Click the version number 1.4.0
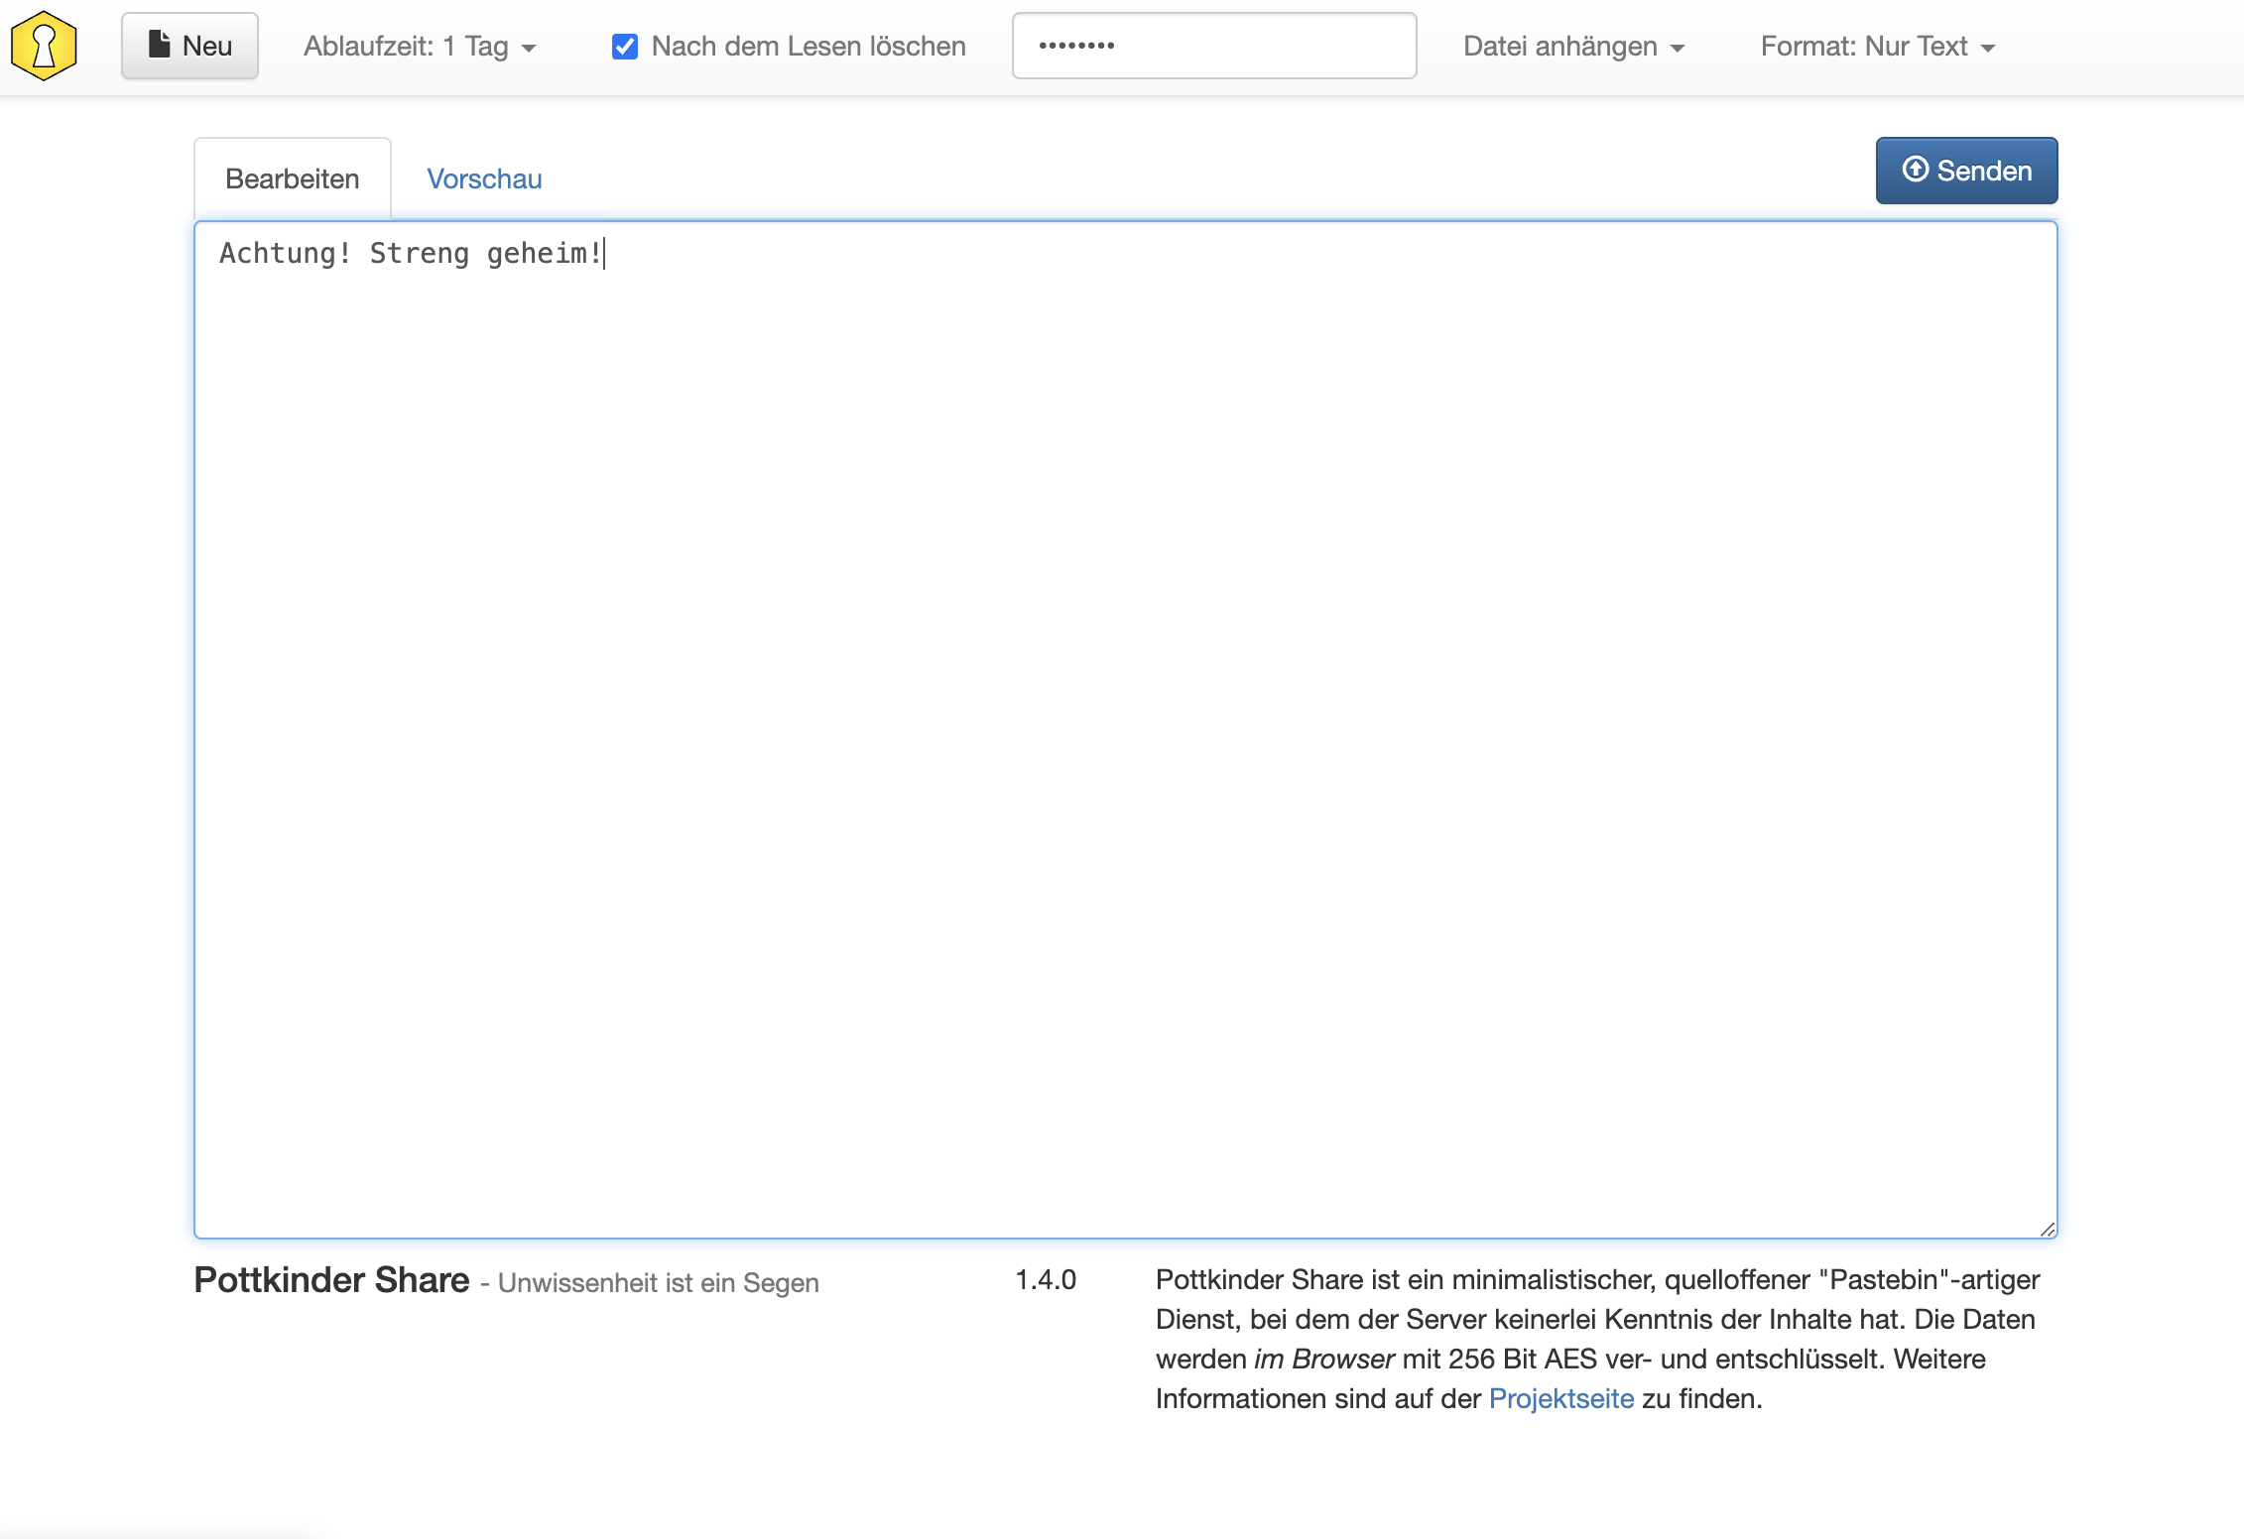Screen dimensions: 2244x1539 point(1046,1279)
